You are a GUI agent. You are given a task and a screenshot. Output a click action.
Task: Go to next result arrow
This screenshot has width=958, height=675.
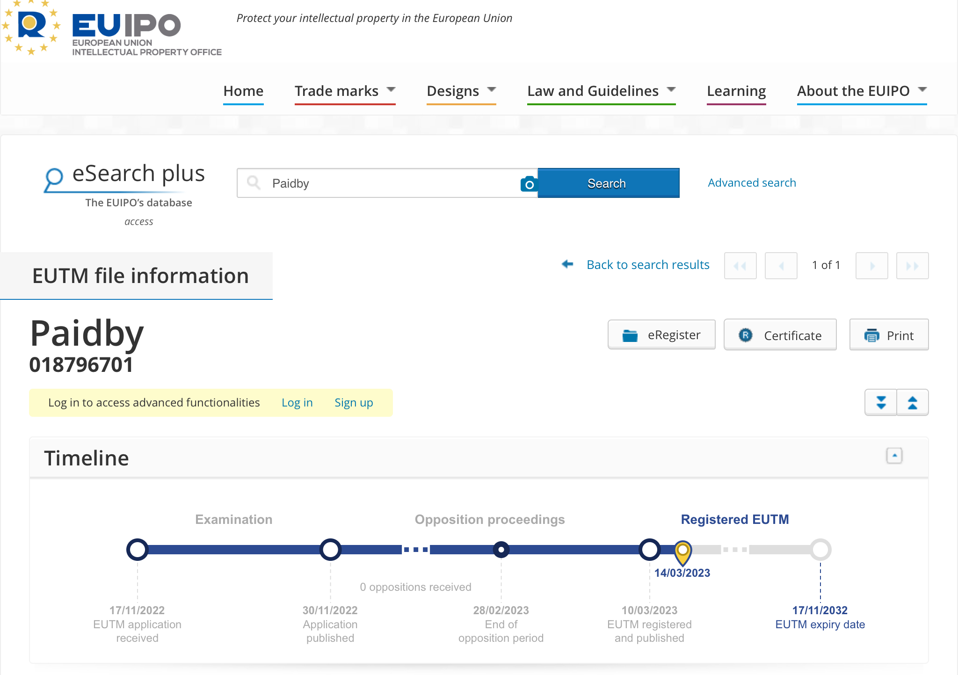(871, 266)
